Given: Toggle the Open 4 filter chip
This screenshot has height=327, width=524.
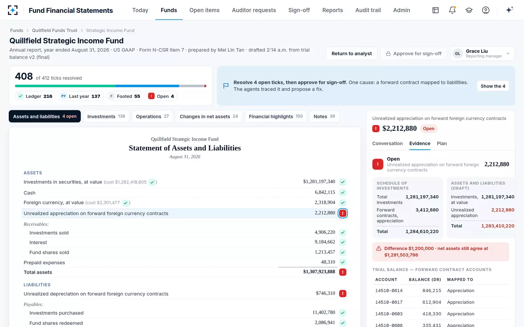Looking at the screenshot, I should pyautogui.click(x=161, y=96).
